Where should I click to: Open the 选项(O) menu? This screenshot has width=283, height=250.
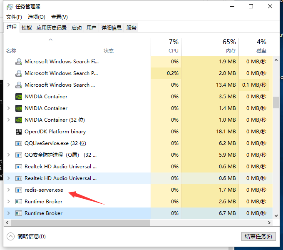click(x=37, y=17)
